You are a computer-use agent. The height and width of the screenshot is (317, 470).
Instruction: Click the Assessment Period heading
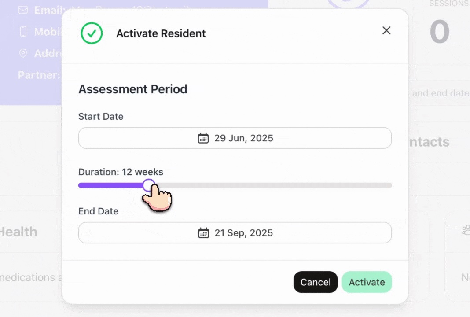click(x=132, y=89)
